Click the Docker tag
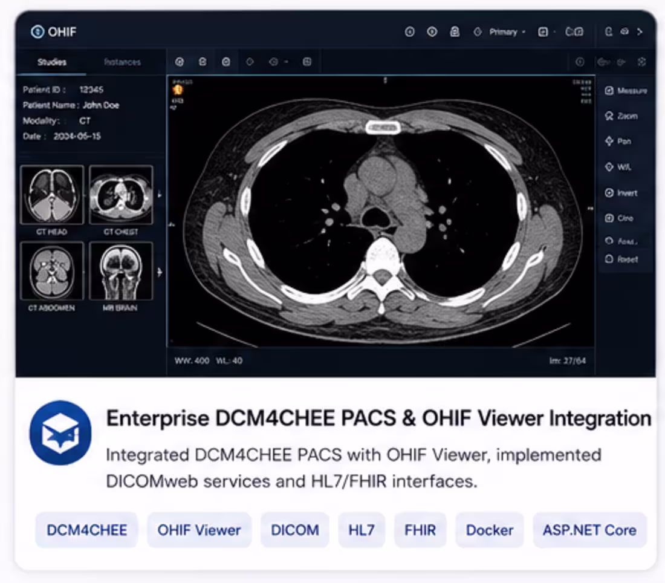 point(490,530)
